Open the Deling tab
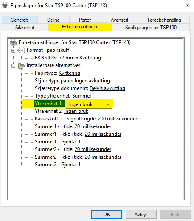Viewport: 194px width, 221px height. [53, 20]
